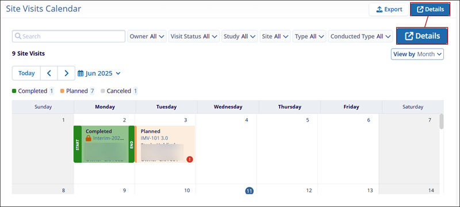Open the Study filter dropdown
The image size is (460, 207).
click(240, 36)
